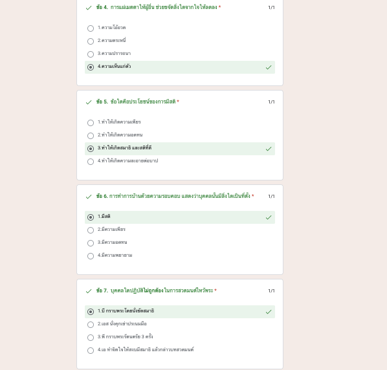The width and height of the screenshot is (387, 370).
Task: Click correct-answer tick on question 7 option 1
Action: (x=269, y=312)
